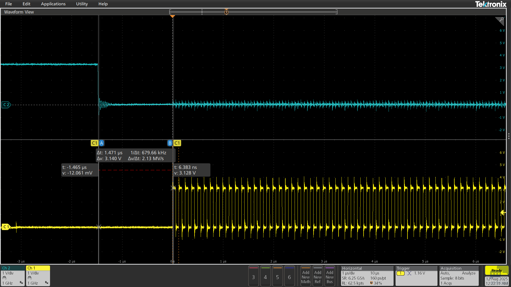Screen dimensions: 511x287
Task: Turn on channel 6 button
Action: [x=289, y=276]
